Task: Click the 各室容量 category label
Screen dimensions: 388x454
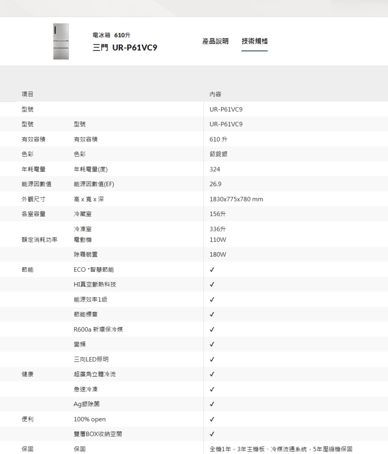Action: [33, 214]
